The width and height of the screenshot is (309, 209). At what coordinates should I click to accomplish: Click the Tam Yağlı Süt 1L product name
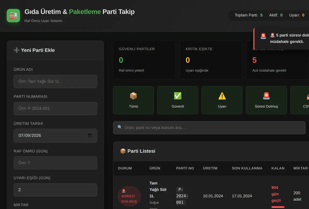pos(158,189)
